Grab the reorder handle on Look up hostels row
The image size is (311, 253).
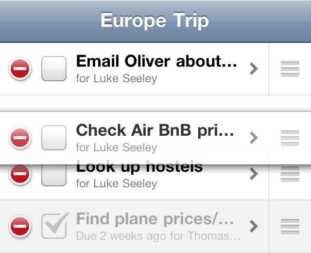coord(290,174)
